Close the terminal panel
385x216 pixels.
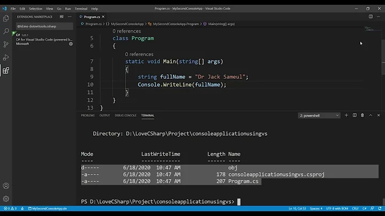tap(379, 115)
